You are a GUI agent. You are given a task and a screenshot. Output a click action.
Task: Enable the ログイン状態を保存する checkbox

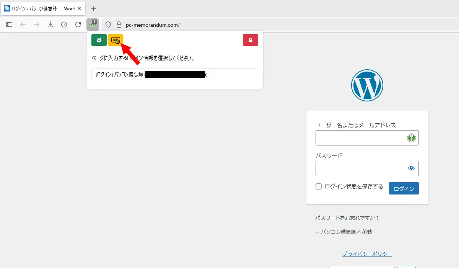(x=319, y=186)
